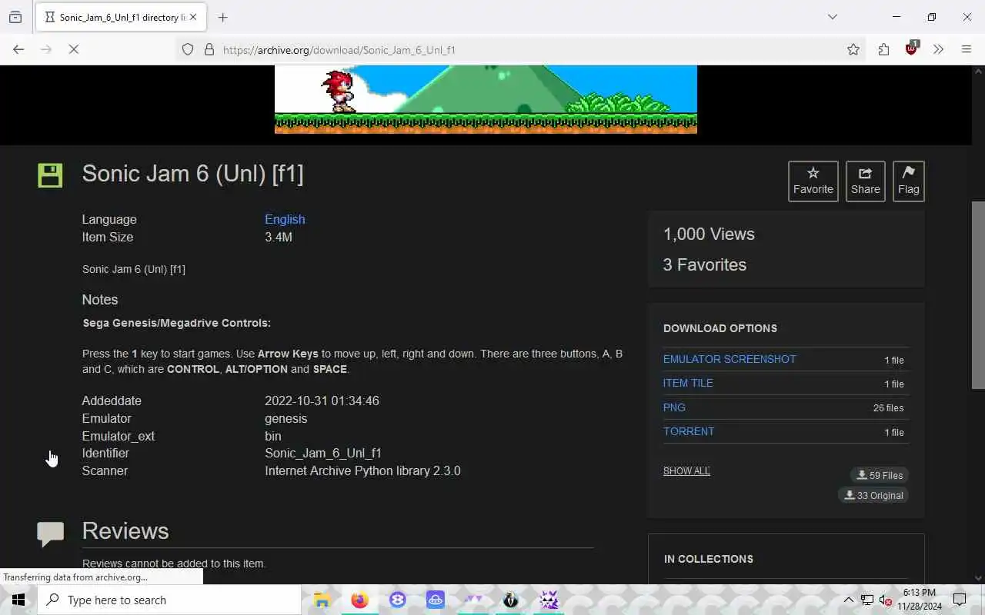The image size is (985, 615).
Task: Bookmark this page with the star icon
Action: 853,49
